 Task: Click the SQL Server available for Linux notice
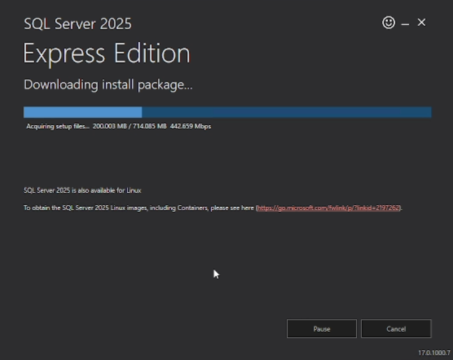[82, 190]
